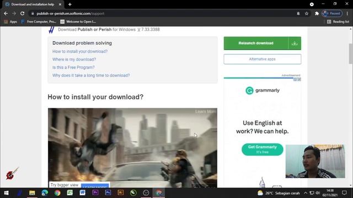
Task: Open OBS Studio from the taskbar
Action: tap(146, 193)
